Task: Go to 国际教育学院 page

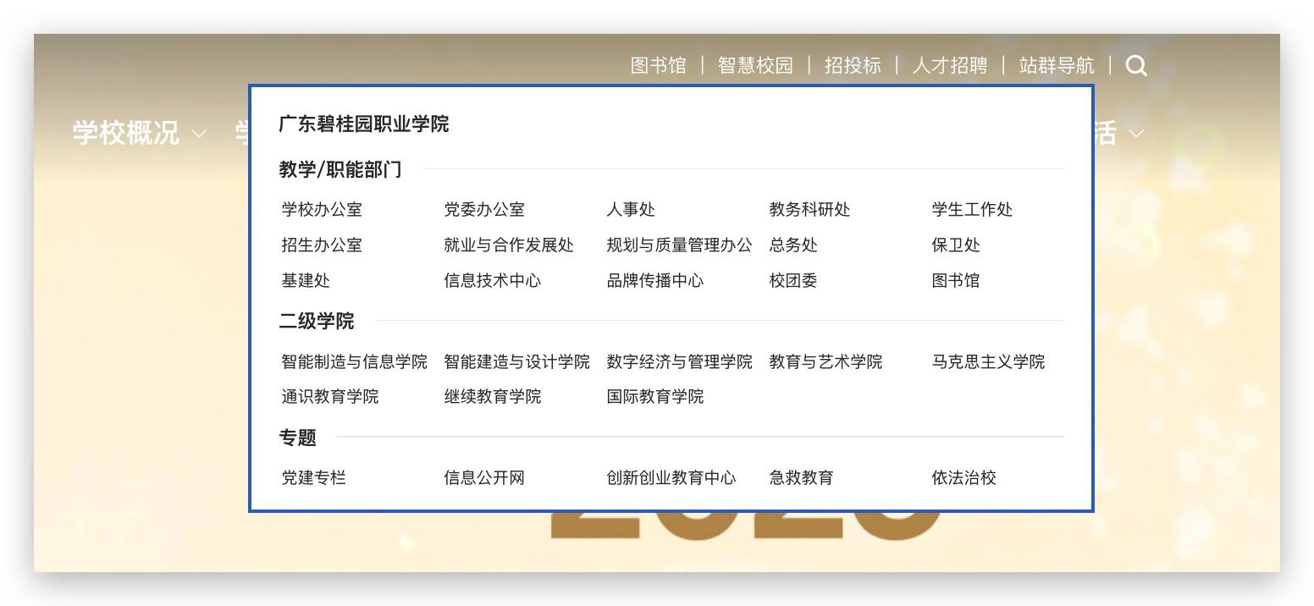Action: pos(655,397)
